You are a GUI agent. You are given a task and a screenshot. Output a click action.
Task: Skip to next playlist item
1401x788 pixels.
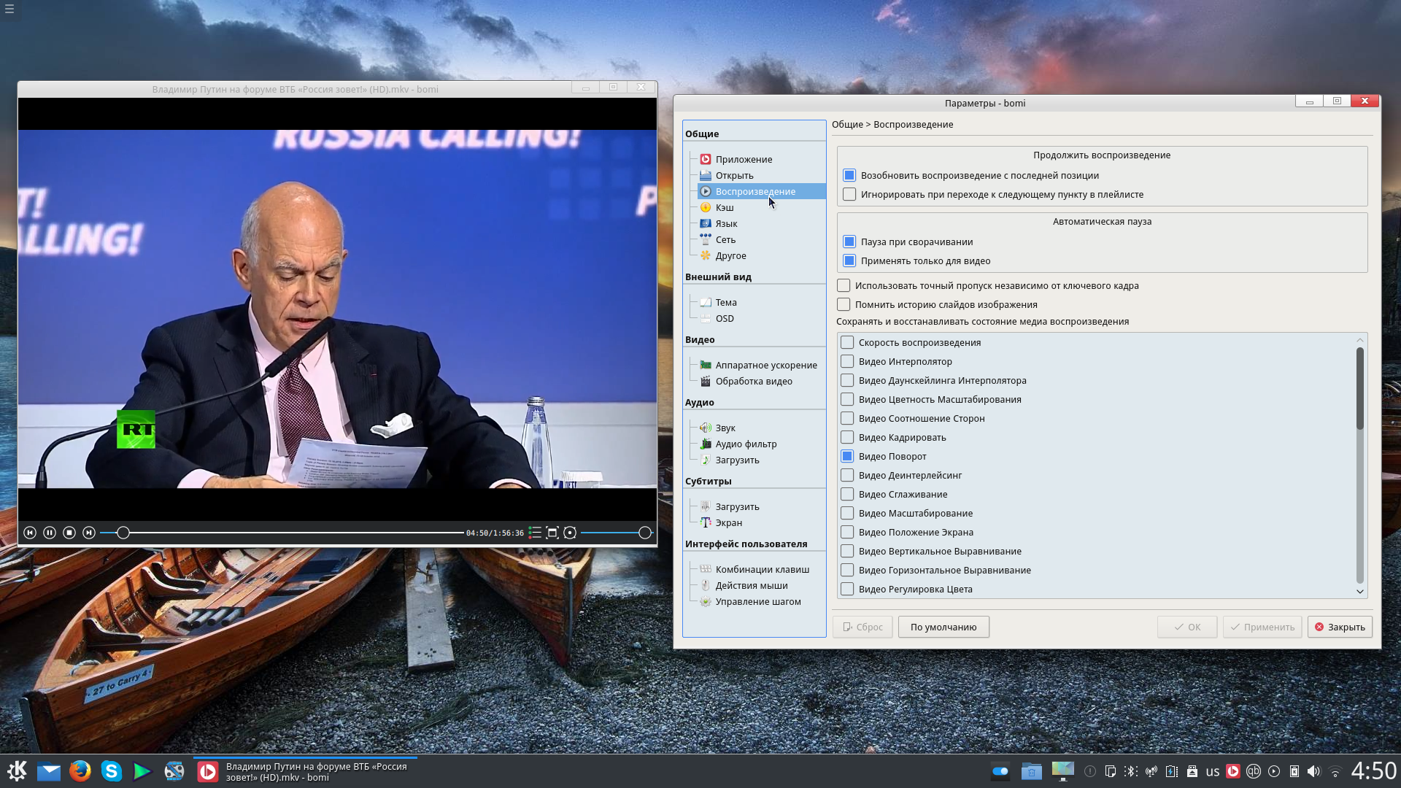click(89, 533)
